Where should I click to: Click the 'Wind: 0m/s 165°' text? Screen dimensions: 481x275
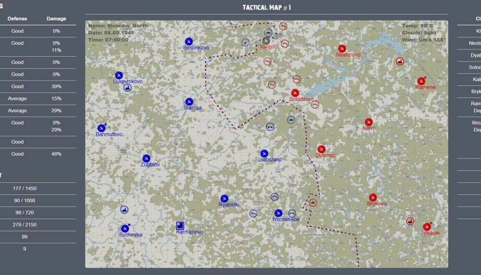(x=423, y=40)
